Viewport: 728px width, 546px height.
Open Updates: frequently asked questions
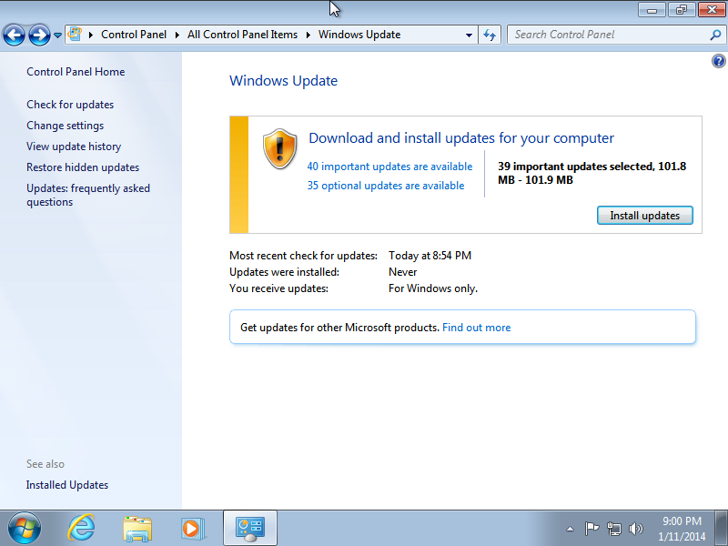88,195
